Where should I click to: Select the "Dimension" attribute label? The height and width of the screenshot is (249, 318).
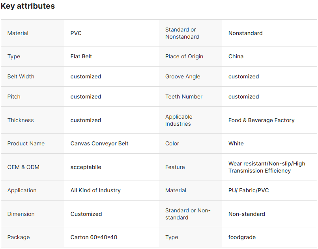21,214
